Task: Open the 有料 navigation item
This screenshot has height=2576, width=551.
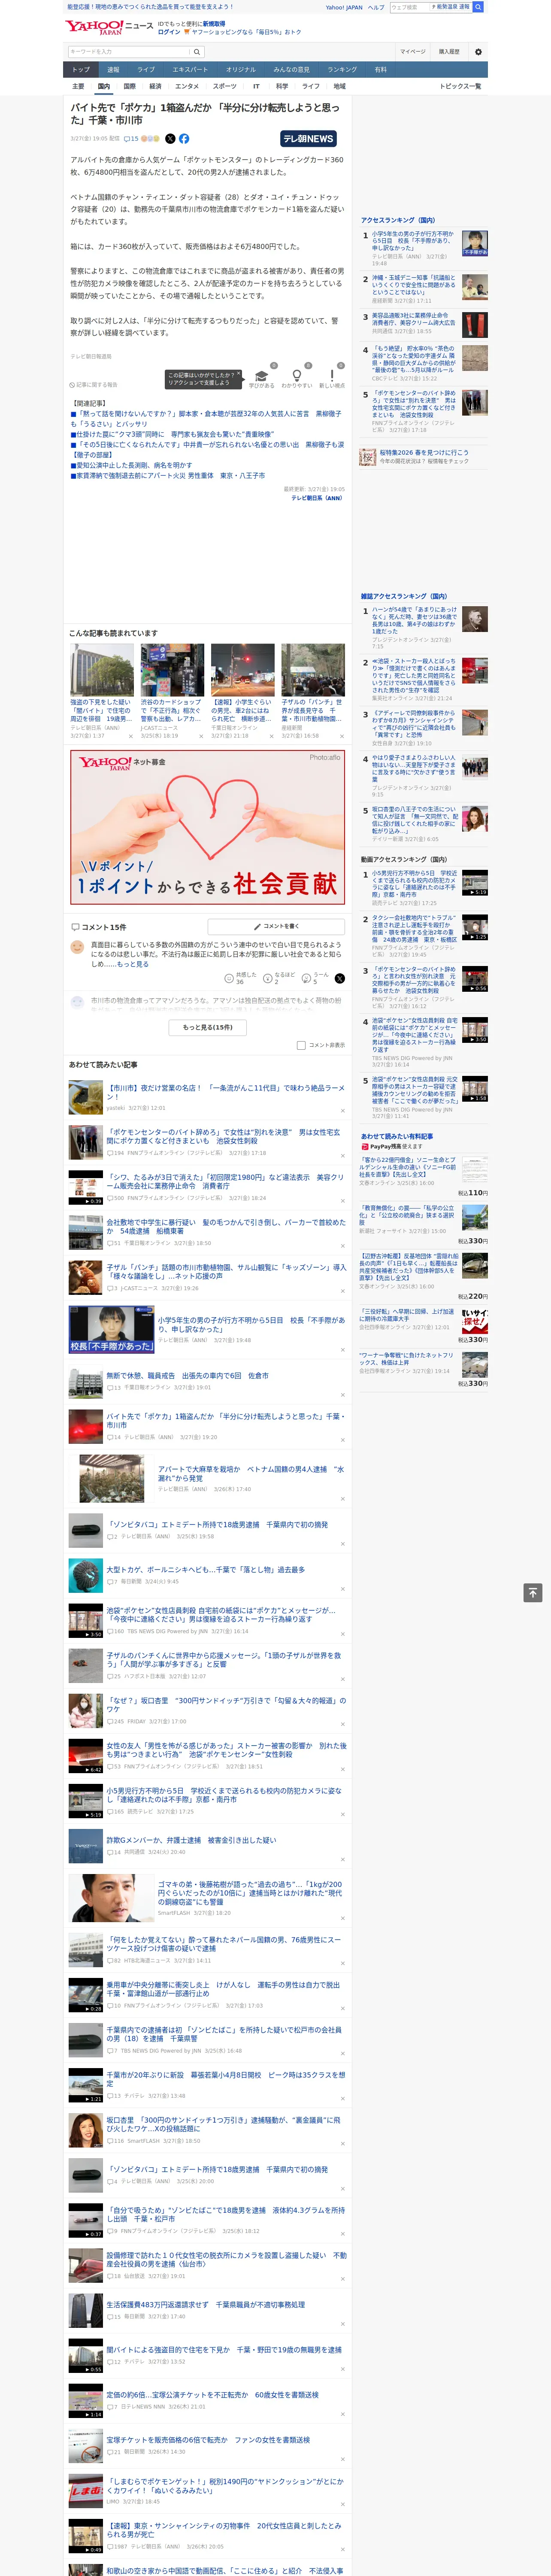Action: point(380,70)
